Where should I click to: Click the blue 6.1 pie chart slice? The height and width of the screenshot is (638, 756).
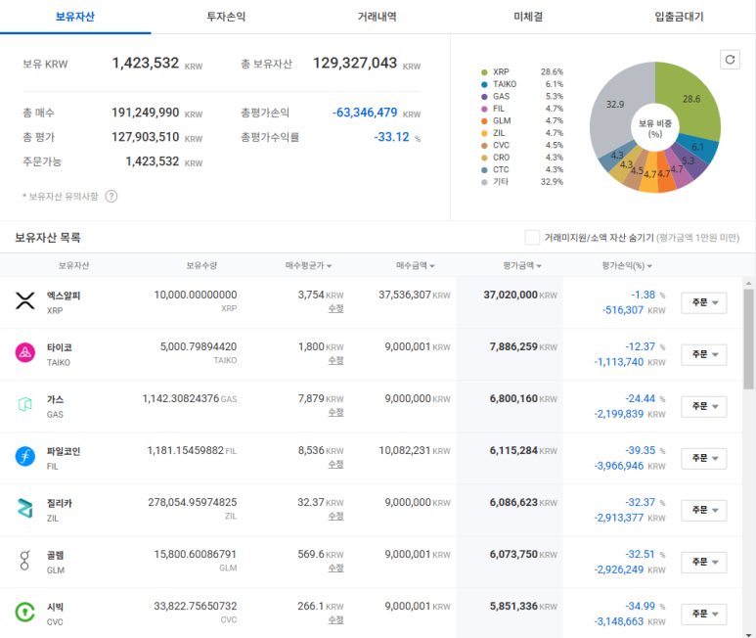697,147
